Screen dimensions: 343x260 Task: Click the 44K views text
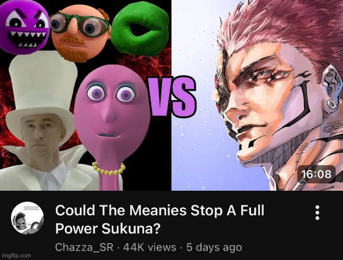pos(150,247)
